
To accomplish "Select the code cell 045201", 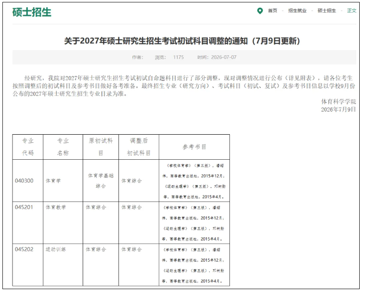I will [x=28, y=223].
